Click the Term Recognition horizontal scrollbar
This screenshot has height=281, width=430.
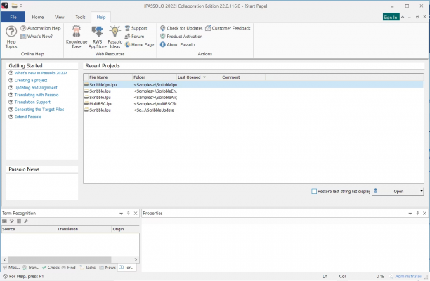(x=60, y=259)
